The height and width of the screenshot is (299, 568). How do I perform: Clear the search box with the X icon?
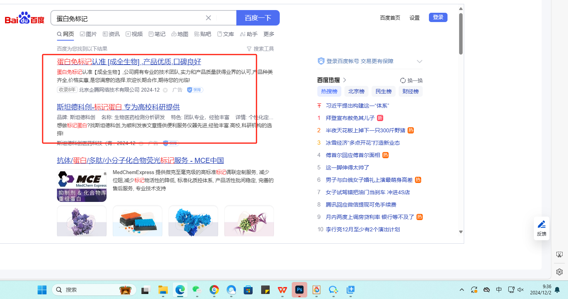click(208, 18)
